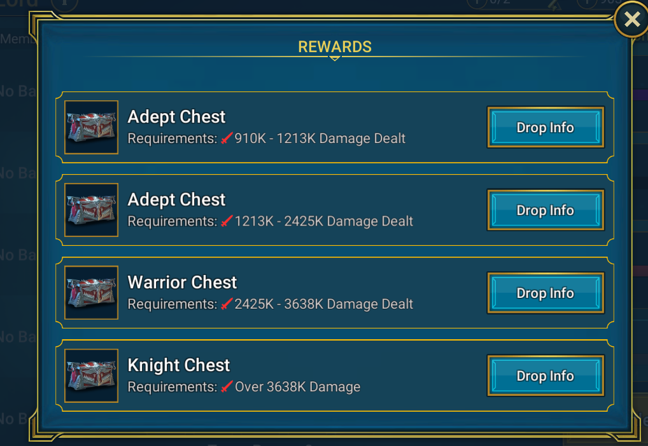Viewport: 648px width, 446px height.
Task: Click the 2425K - 3638K Damage Dealt requirement
Action: point(323,304)
